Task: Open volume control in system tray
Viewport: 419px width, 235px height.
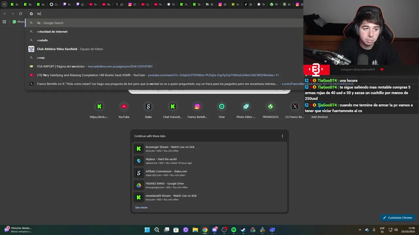Action: pos(396,230)
